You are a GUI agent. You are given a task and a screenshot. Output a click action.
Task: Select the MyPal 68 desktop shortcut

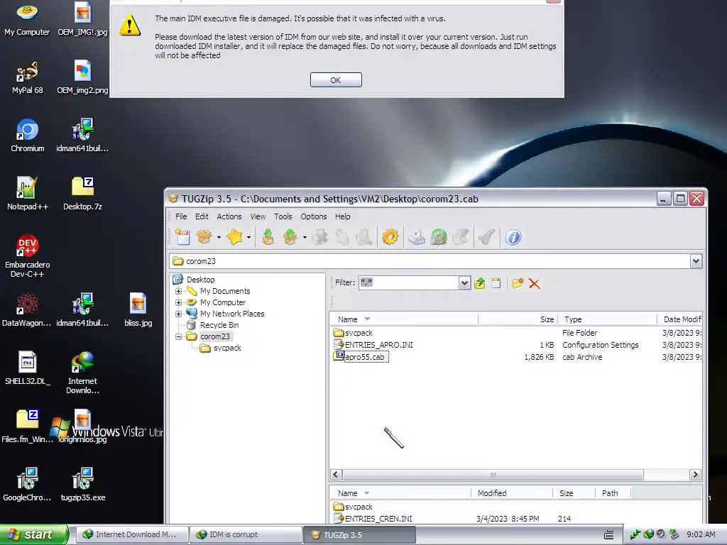[x=28, y=77]
